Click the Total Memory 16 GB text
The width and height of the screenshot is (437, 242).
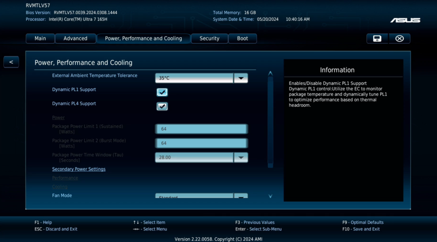tap(234, 13)
